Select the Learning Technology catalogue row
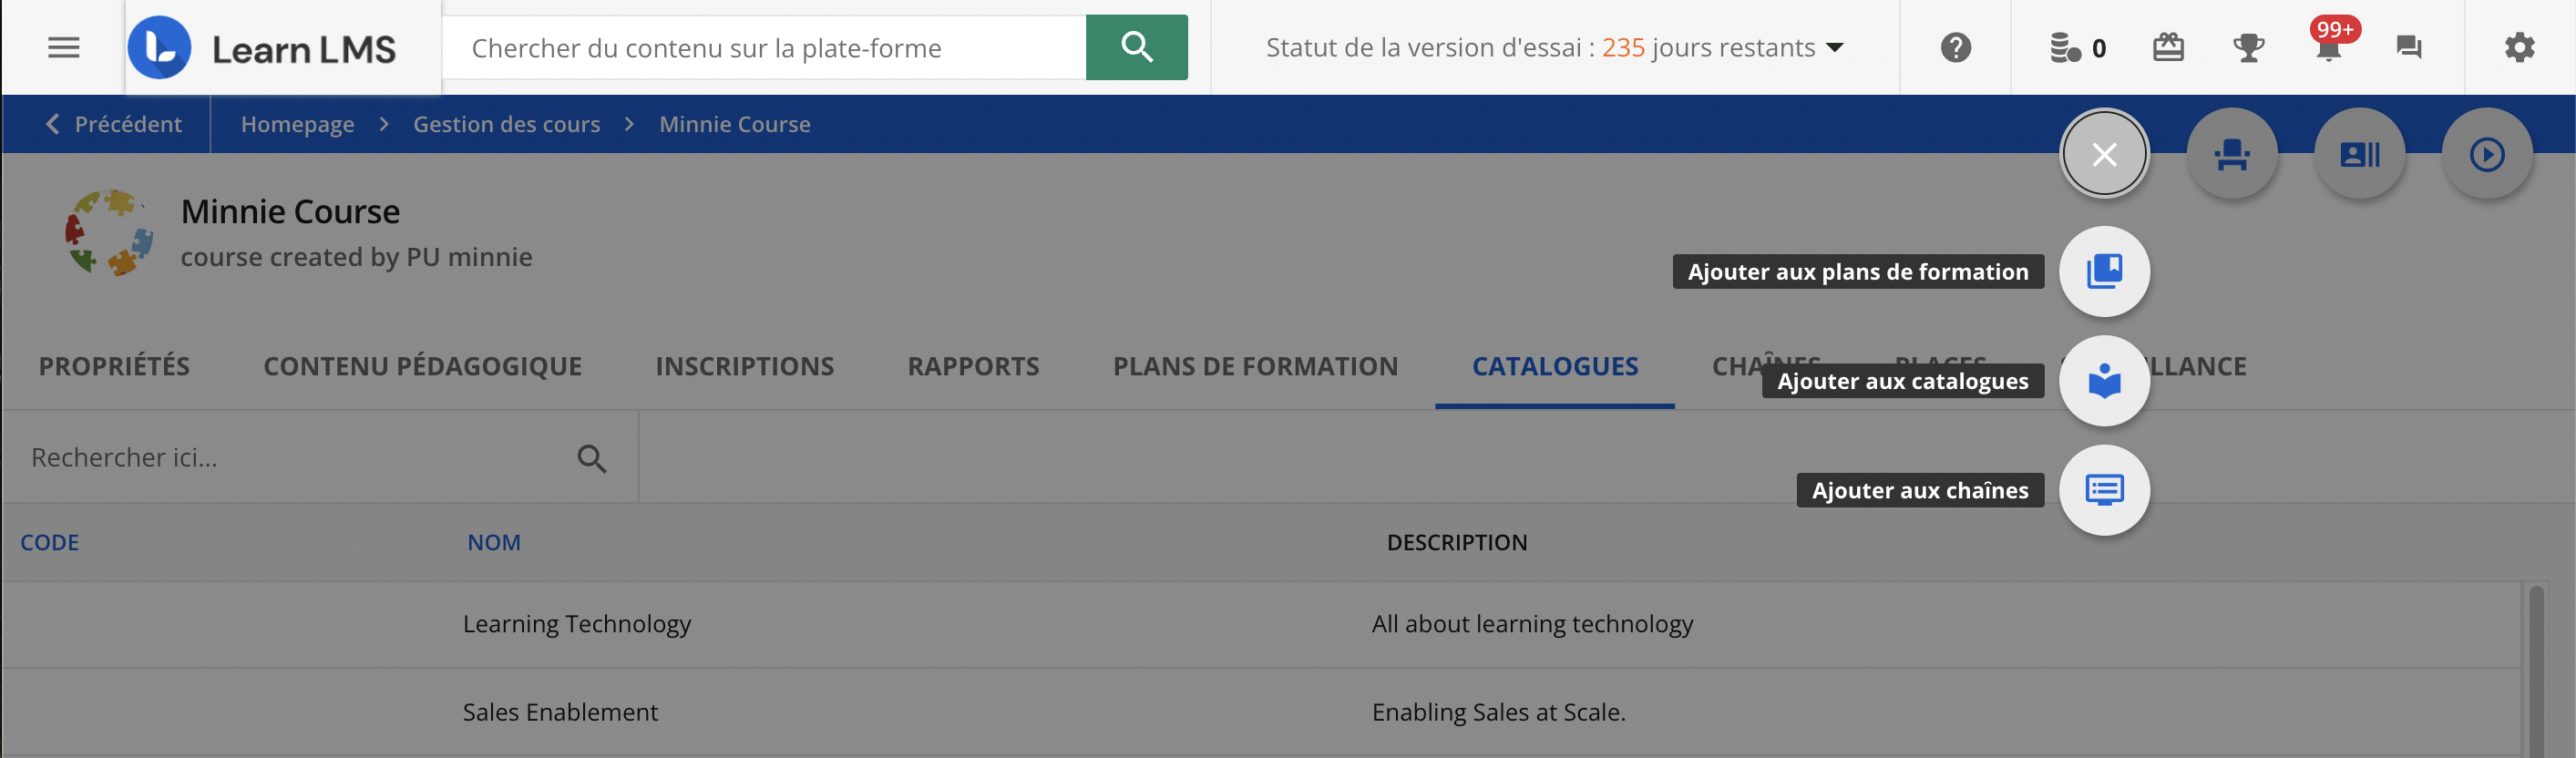Viewport: 2576px width, 758px height. coord(576,624)
